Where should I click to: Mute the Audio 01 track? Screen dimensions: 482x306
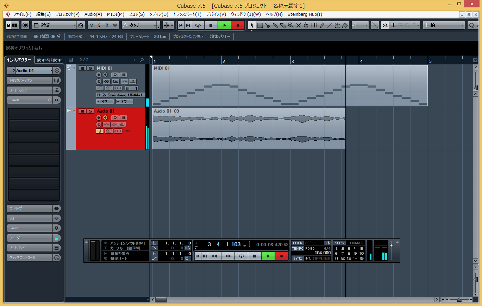coord(82,111)
